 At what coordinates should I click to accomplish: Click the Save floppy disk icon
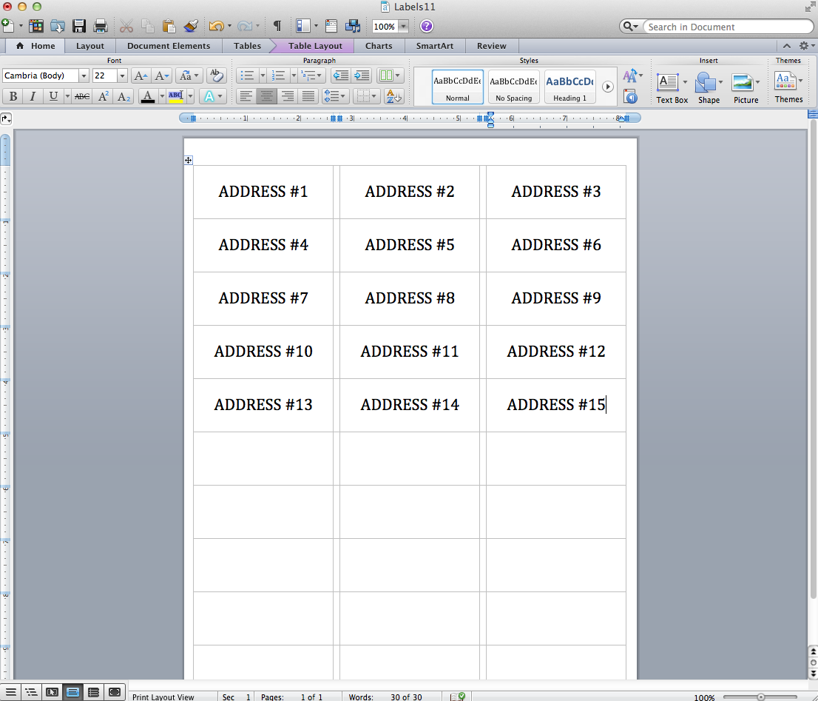click(x=79, y=26)
